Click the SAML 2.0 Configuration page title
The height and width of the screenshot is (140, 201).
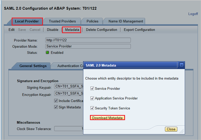point(50,8)
